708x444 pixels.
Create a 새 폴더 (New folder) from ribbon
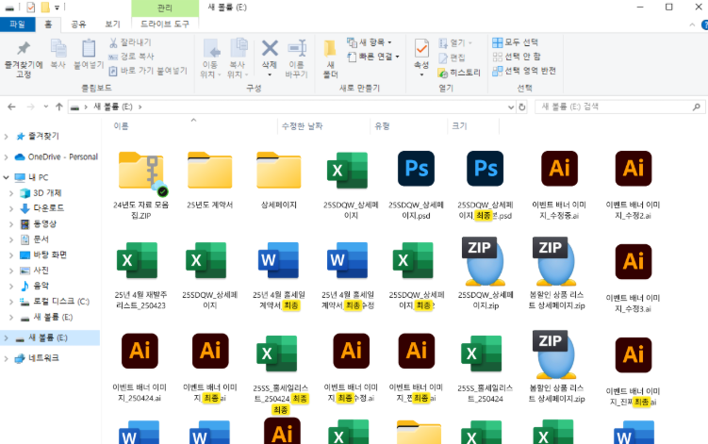click(x=331, y=58)
